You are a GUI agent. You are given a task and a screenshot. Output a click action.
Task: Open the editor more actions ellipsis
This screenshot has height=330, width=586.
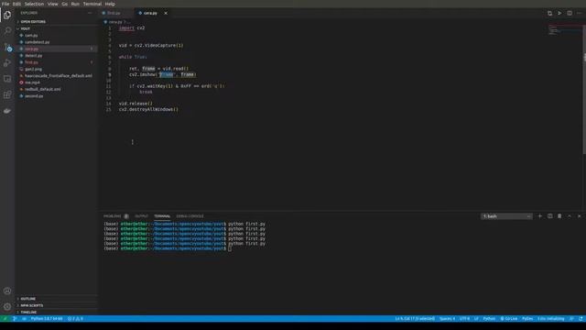pyautogui.click(x=579, y=13)
